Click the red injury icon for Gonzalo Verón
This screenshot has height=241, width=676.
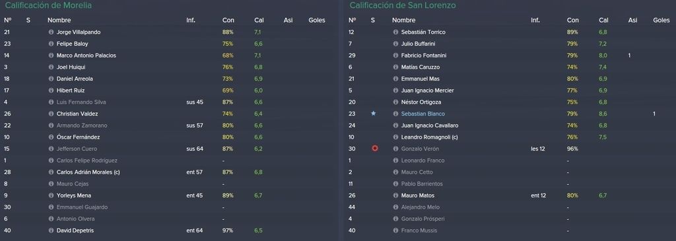pos(375,149)
